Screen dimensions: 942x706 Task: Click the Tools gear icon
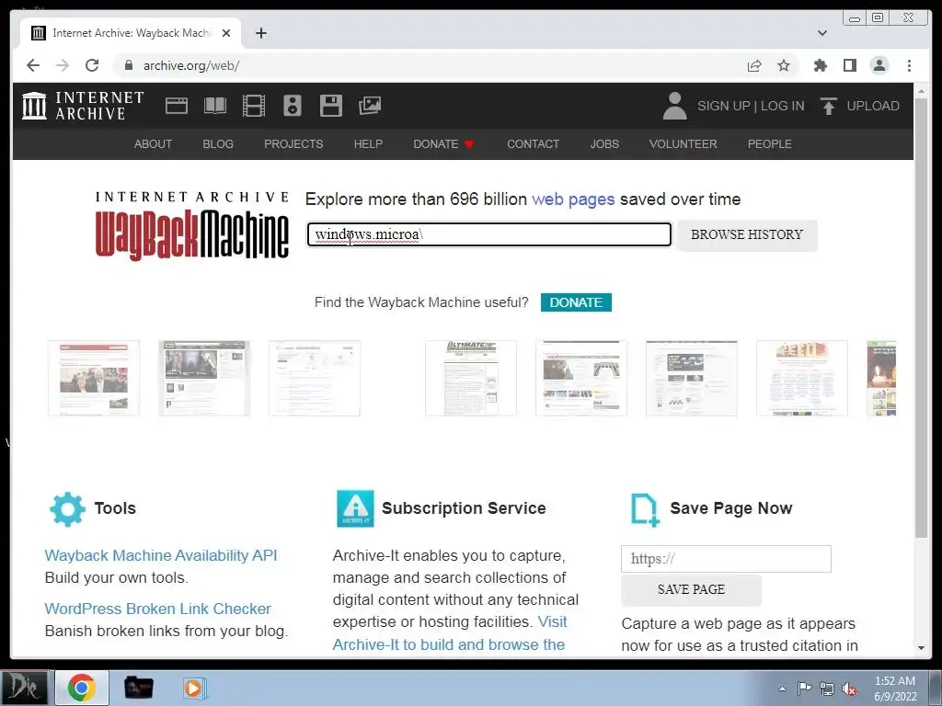click(67, 509)
